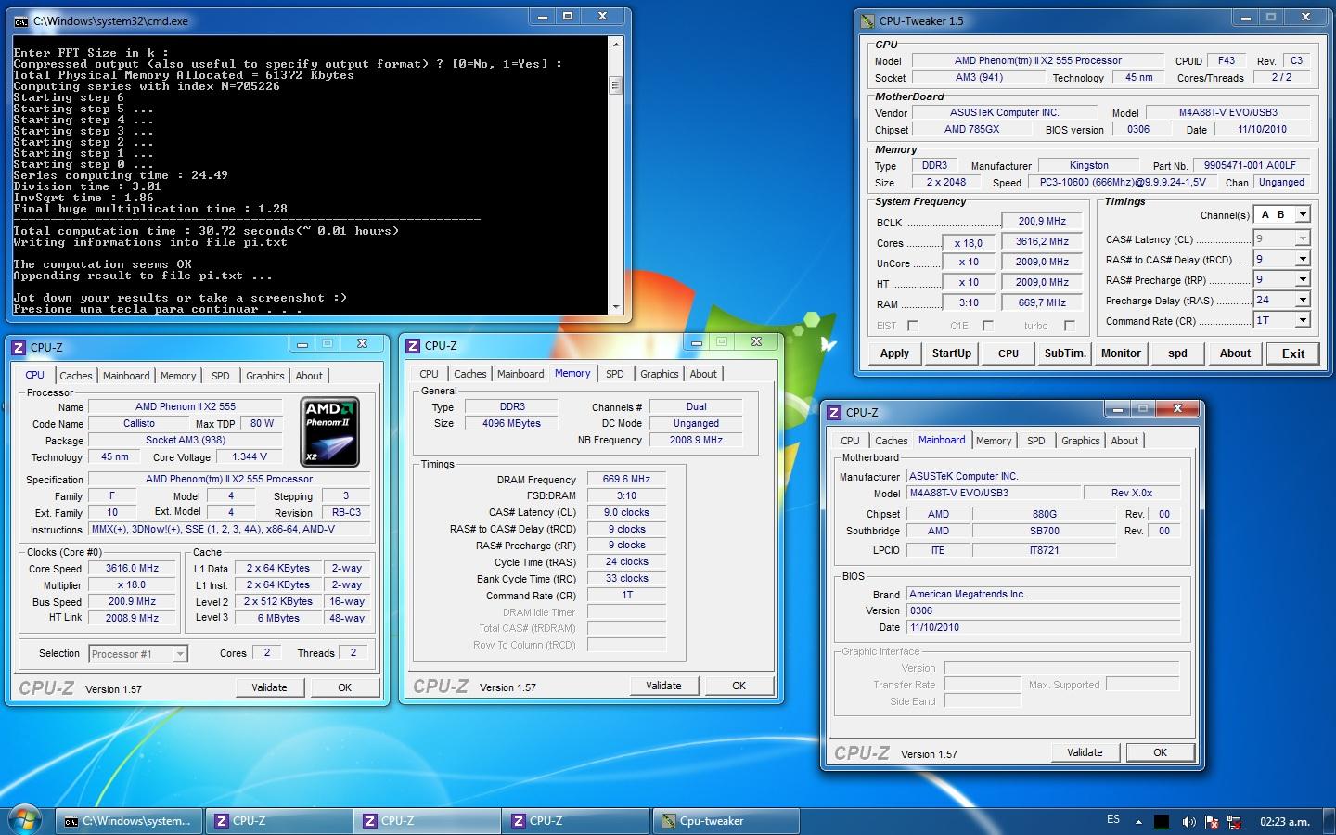1336x835 pixels.
Task: Click the BIOS Date 11/10/2010 in CPU-Z
Action: click(1043, 627)
